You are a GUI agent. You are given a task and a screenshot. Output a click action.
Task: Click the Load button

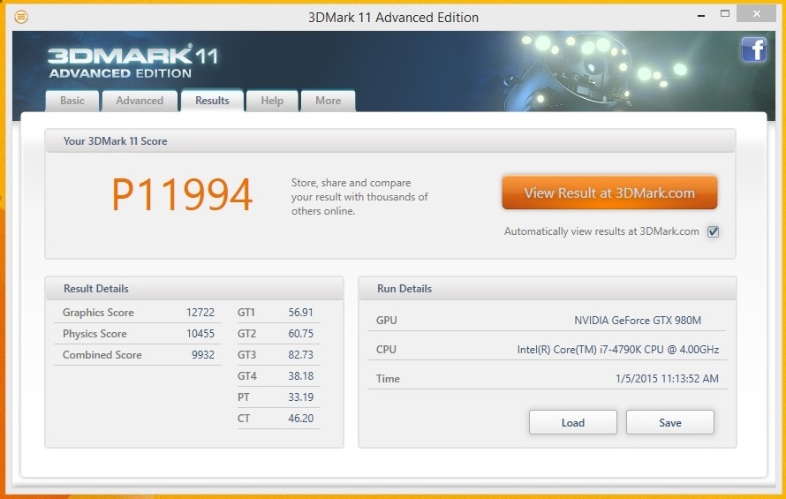tap(573, 423)
